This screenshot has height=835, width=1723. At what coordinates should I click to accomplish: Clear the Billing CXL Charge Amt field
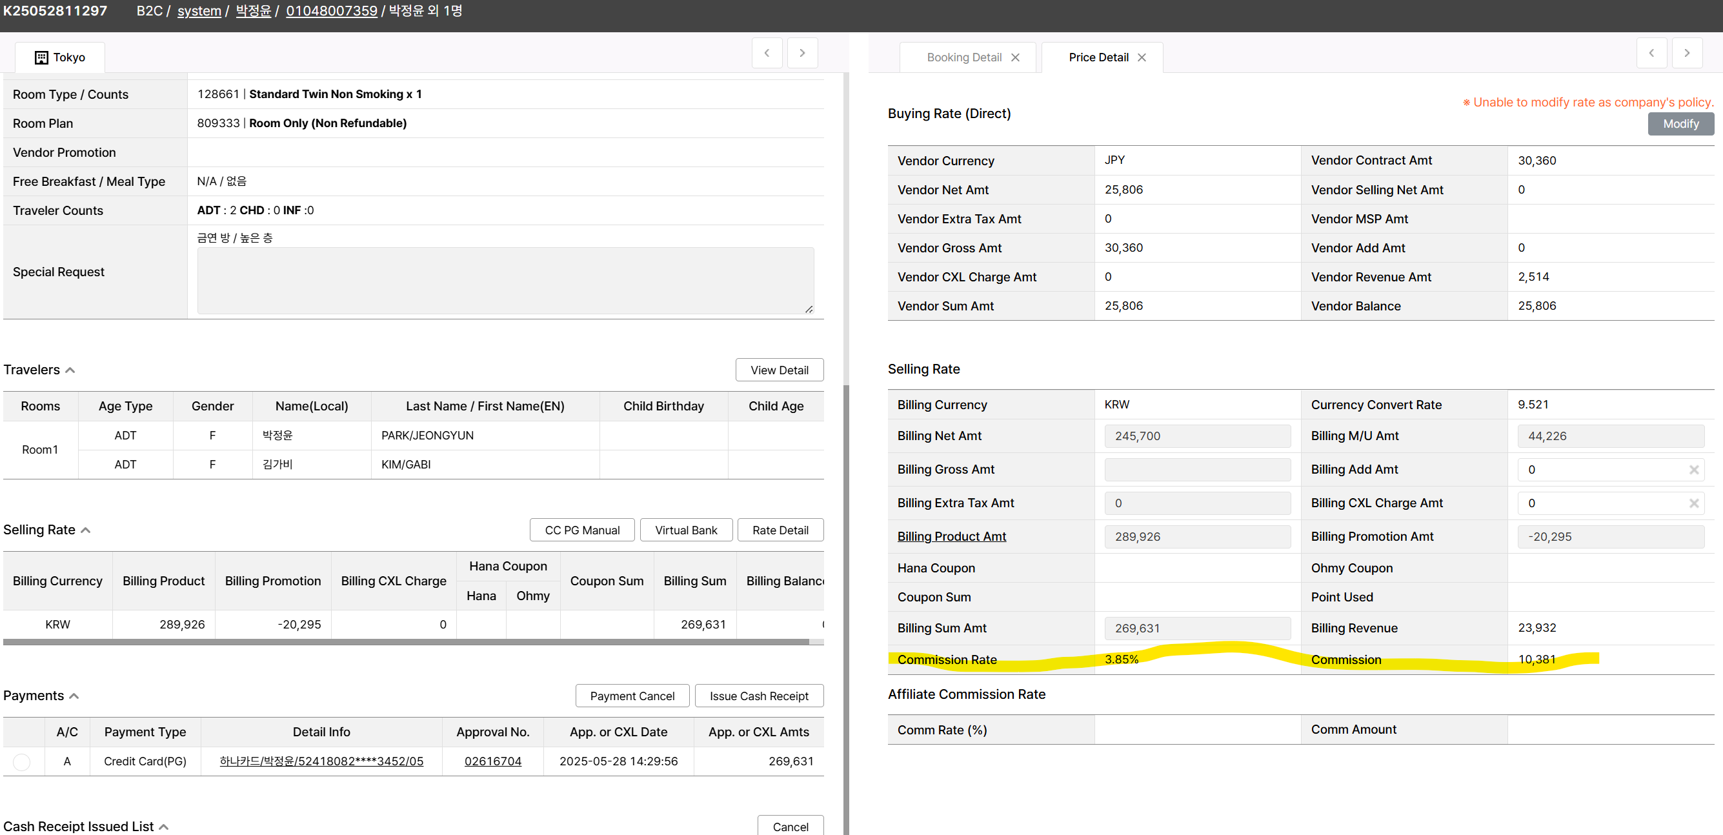tap(1693, 503)
